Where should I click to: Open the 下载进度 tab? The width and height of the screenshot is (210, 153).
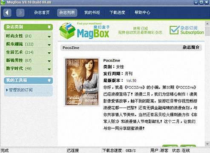[x=117, y=13]
